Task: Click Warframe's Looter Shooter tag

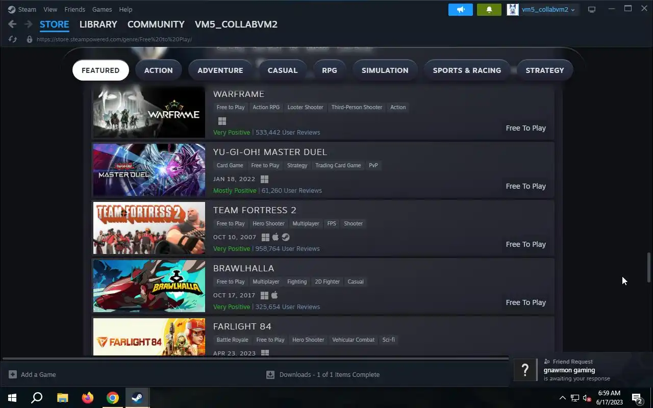Action: (x=306, y=107)
